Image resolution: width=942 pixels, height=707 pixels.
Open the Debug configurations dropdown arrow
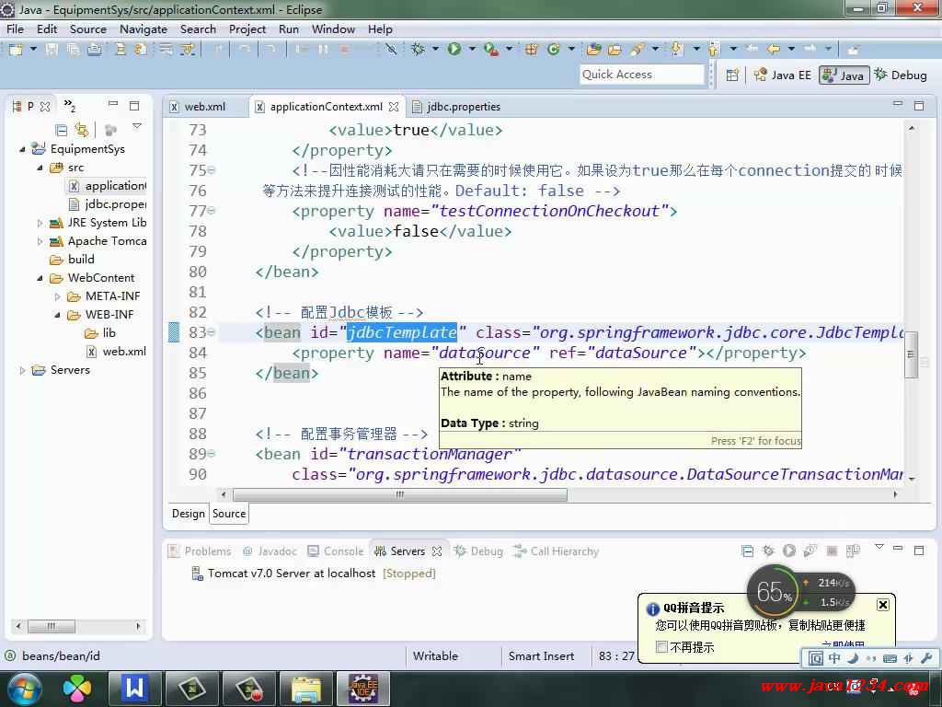coord(435,49)
